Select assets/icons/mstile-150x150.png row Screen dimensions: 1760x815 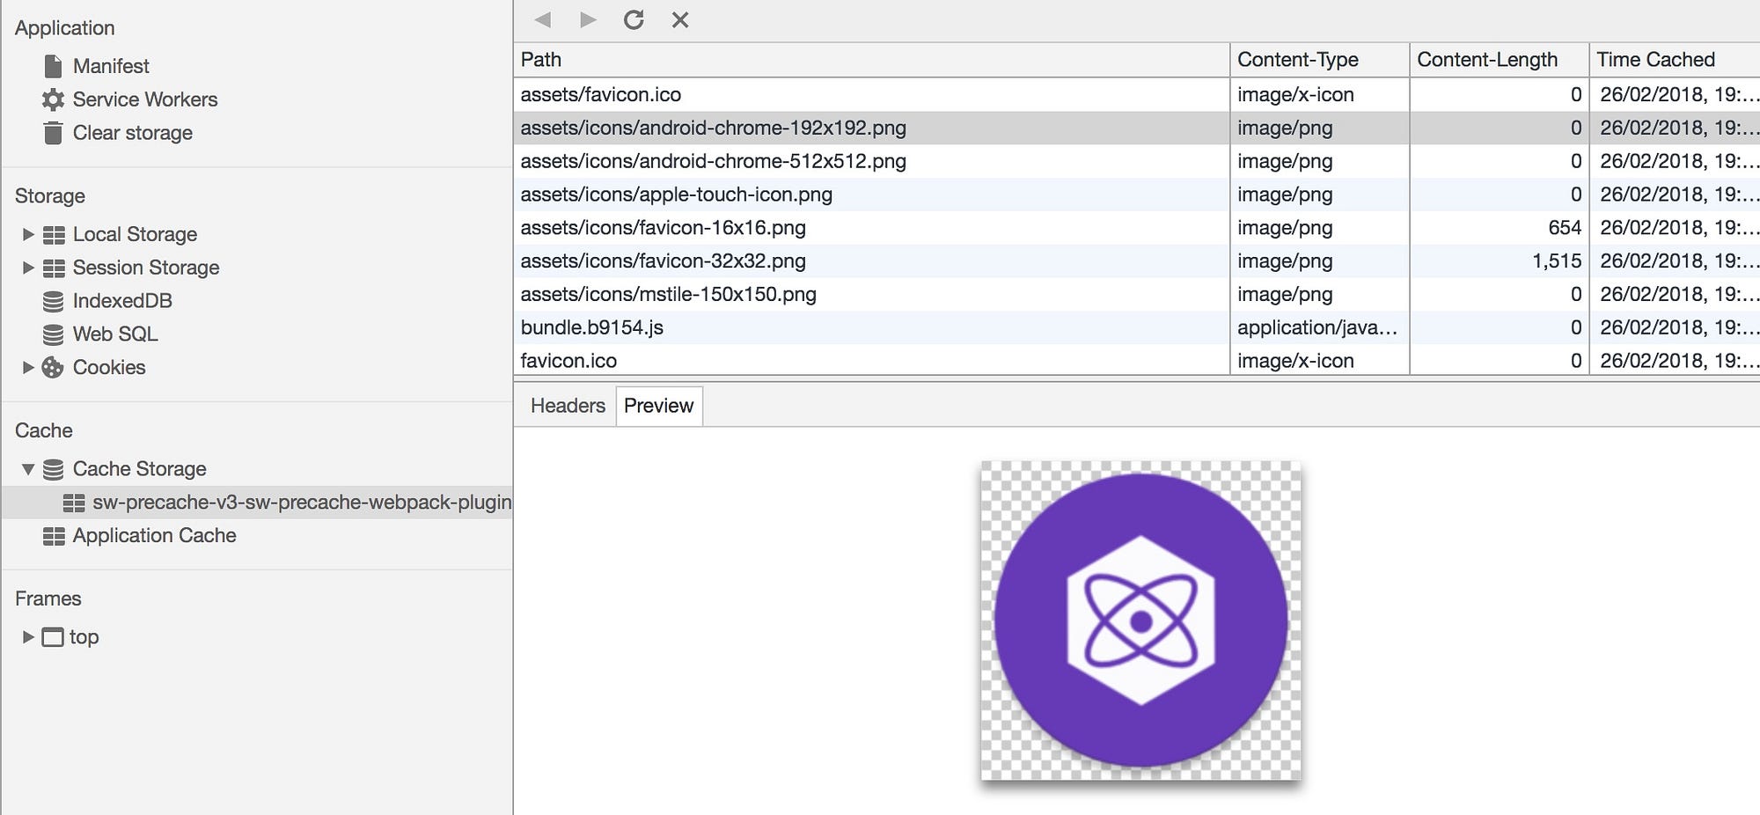1137,294
